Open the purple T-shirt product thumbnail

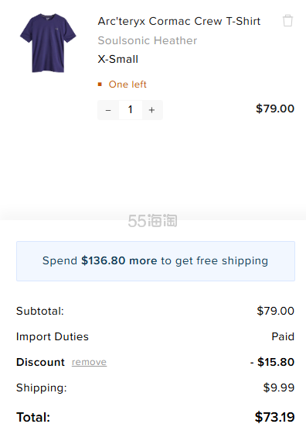pos(48,43)
